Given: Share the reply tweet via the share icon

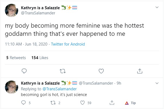Looking at the screenshot, I should pos(112,103).
